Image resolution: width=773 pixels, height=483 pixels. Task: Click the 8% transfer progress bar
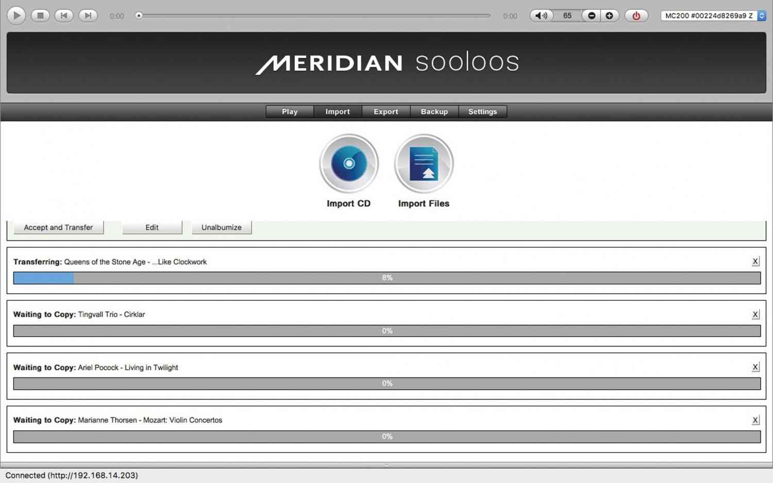tap(387, 278)
